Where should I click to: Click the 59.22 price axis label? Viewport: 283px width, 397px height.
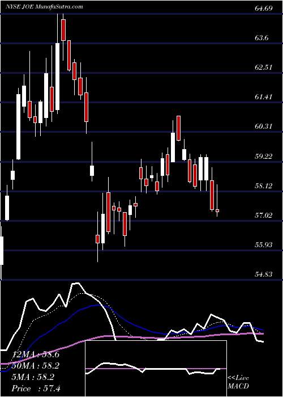(264, 156)
